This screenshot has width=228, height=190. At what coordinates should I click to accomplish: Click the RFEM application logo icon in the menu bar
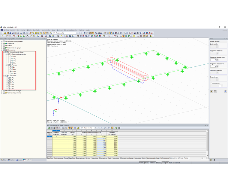point(2,30)
